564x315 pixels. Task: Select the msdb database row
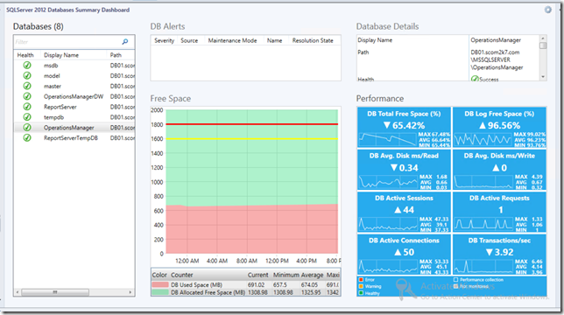point(74,66)
